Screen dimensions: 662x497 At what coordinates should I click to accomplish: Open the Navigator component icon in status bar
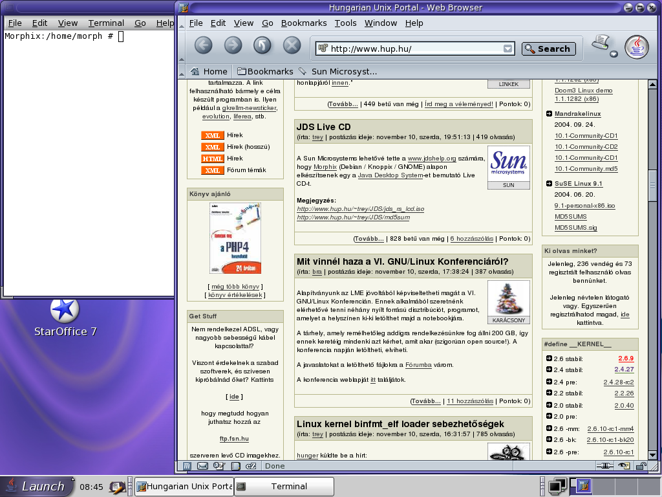click(187, 466)
